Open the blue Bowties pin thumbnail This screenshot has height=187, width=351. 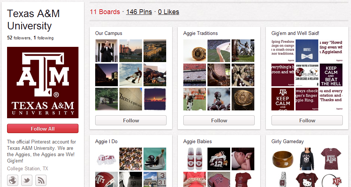click(x=307, y=51)
